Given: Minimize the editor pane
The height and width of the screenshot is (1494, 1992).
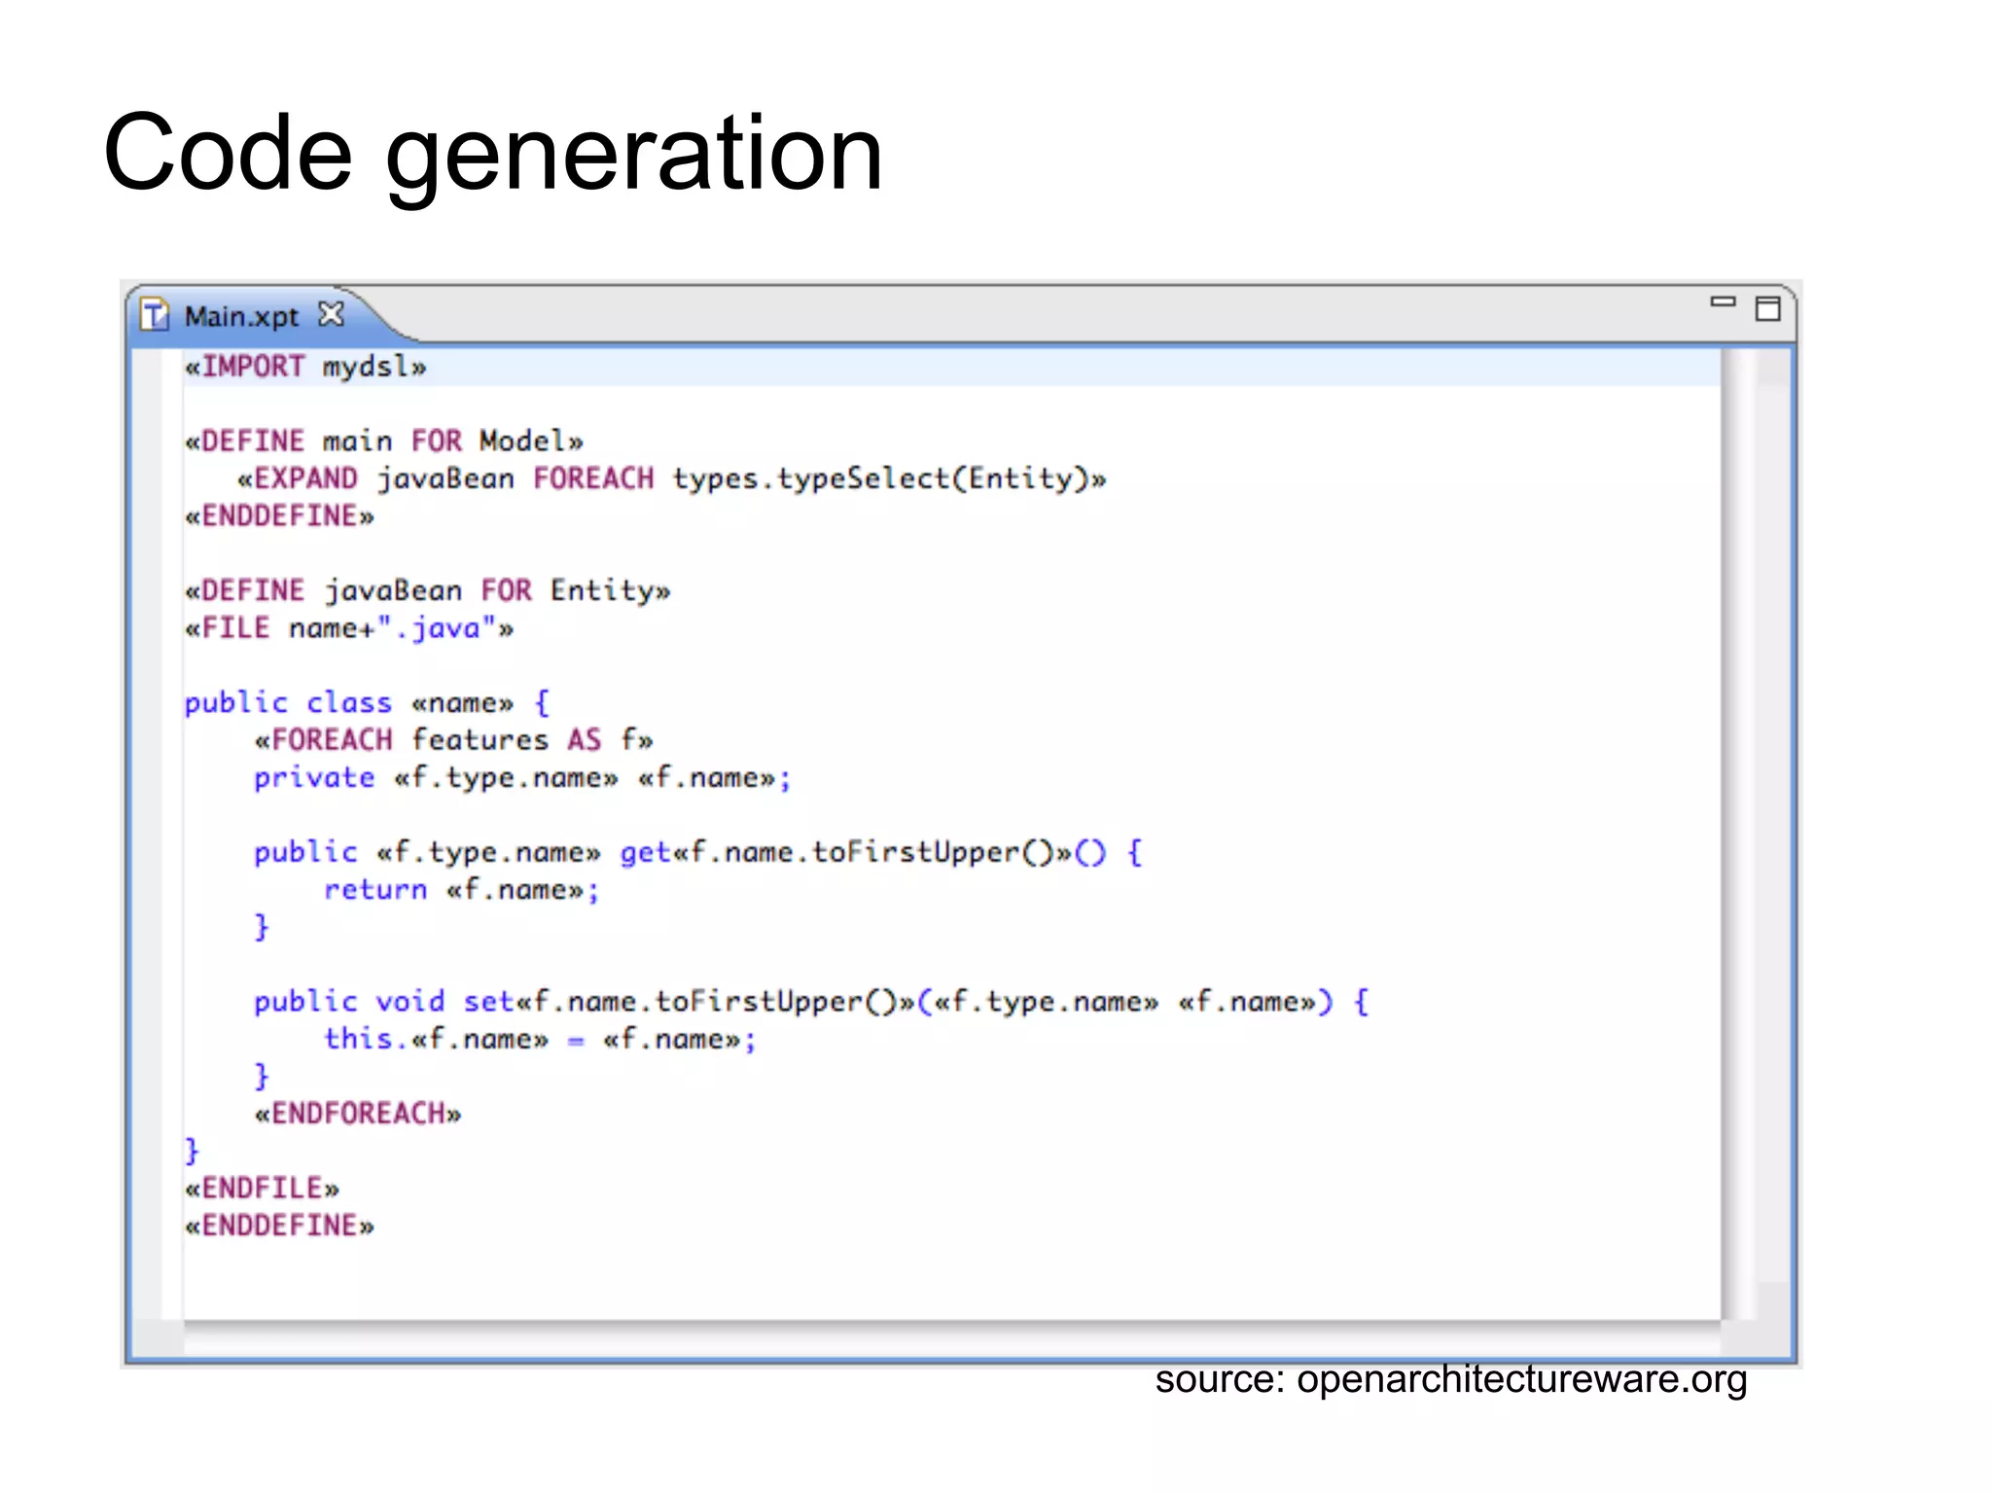Looking at the screenshot, I should [1723, 302].
